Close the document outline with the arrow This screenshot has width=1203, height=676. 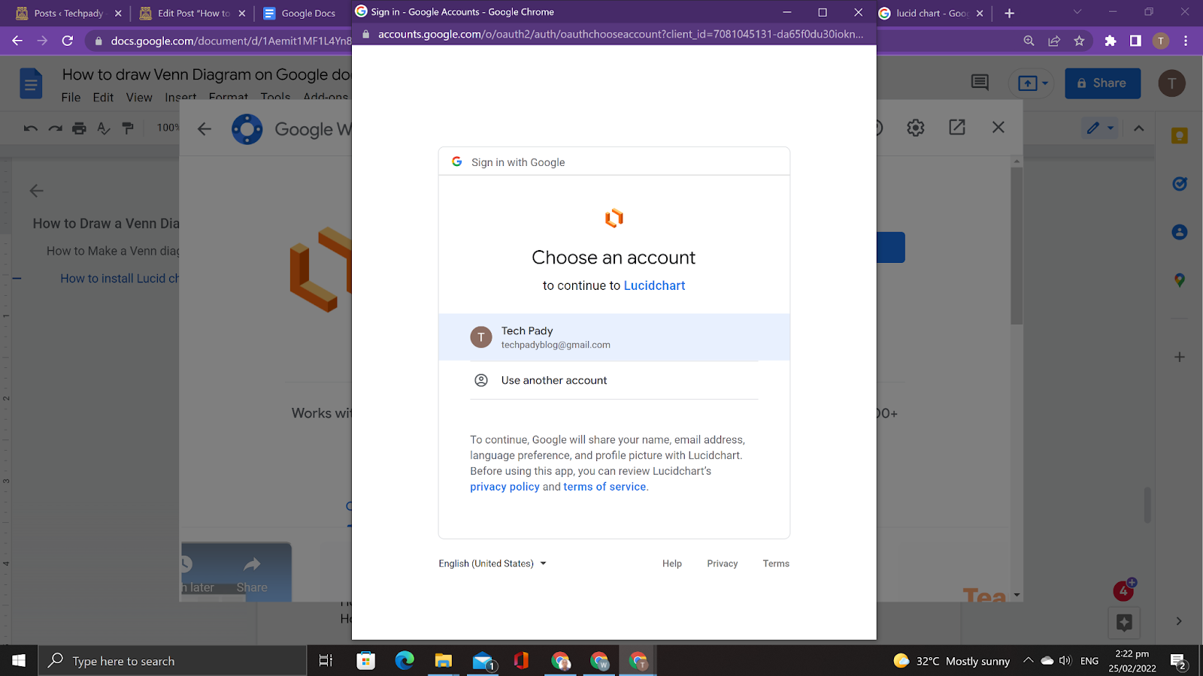click(36, 191)
